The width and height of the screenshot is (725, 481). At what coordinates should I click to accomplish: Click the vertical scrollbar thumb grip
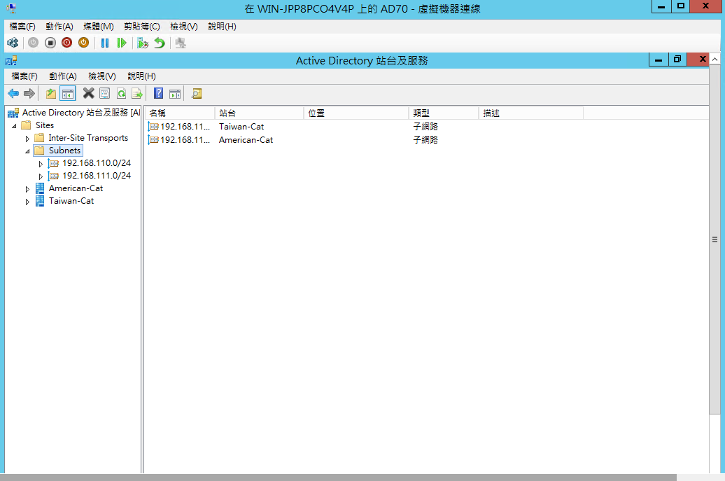point(715,239)
